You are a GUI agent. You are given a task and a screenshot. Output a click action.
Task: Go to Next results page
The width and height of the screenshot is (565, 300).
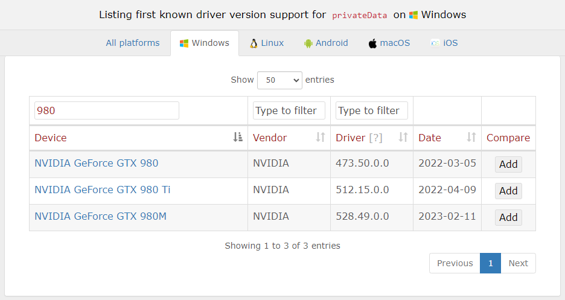518,263
